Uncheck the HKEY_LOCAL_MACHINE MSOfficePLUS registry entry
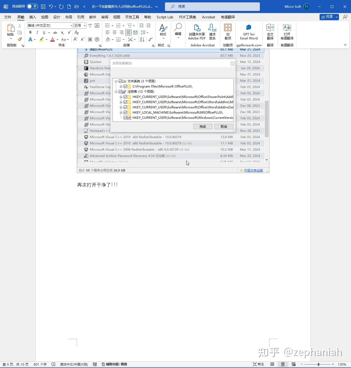351x368 pixels. coord(126,112)
